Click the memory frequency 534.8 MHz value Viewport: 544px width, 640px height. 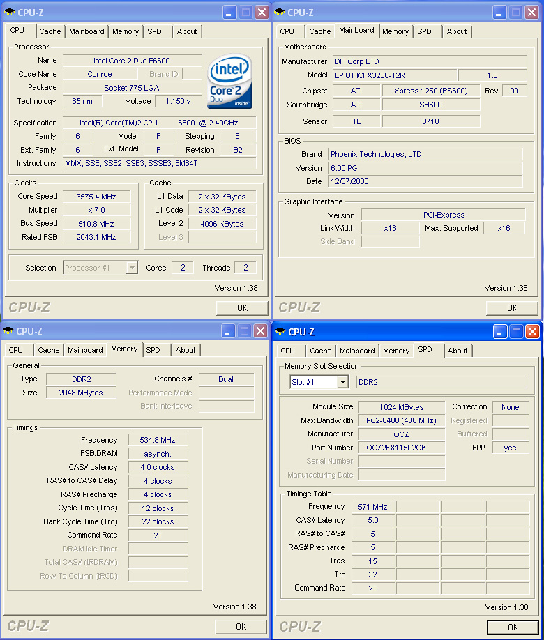(x=158, y=440)
